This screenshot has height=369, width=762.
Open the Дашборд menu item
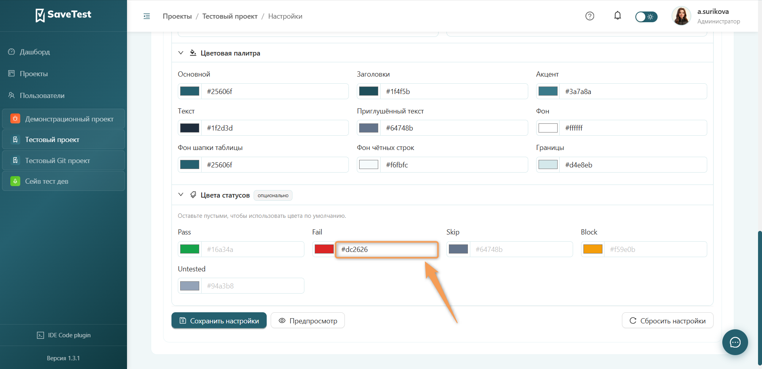click(35, 52)
